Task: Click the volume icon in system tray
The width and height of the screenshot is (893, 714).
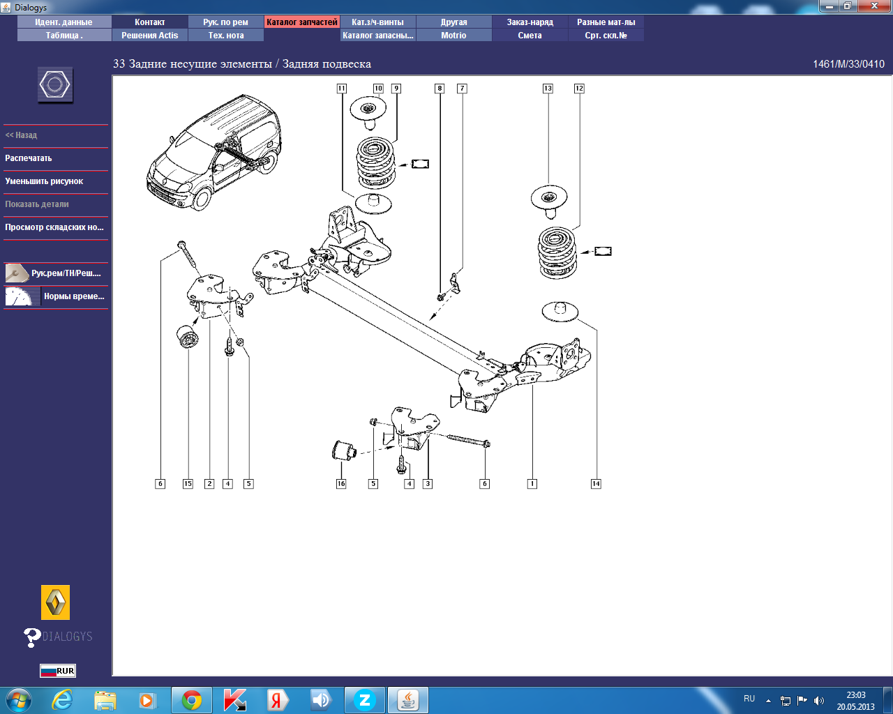Action: (819, 701)
